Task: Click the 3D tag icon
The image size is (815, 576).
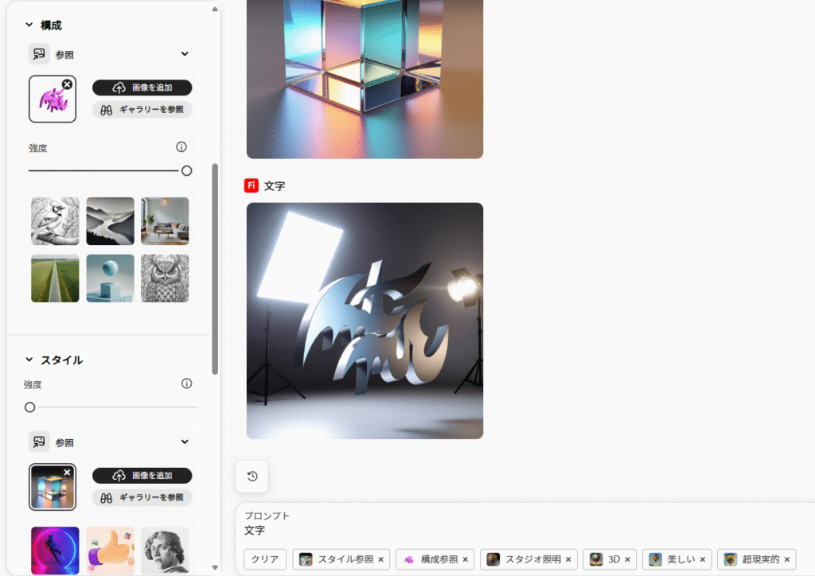Action: [596, 559]
